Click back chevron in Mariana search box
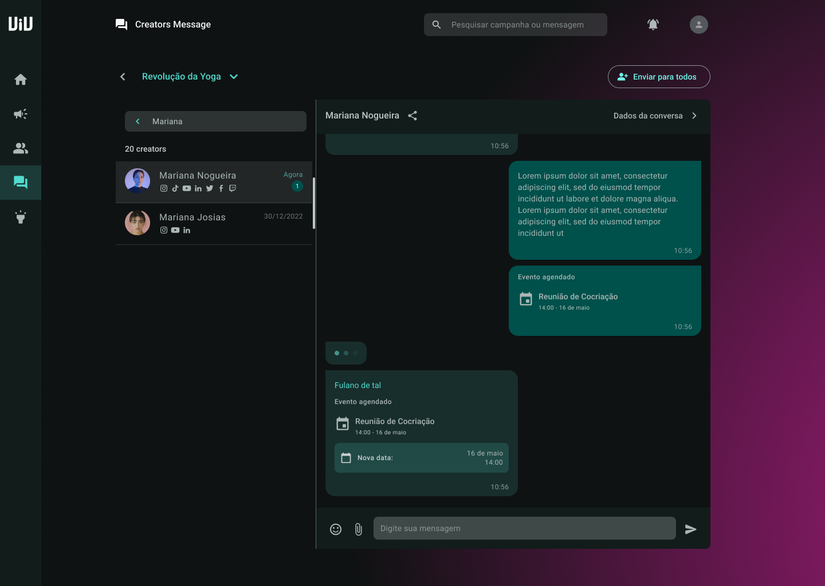Viewport: 825px width, 586px height. coord(137,121)
